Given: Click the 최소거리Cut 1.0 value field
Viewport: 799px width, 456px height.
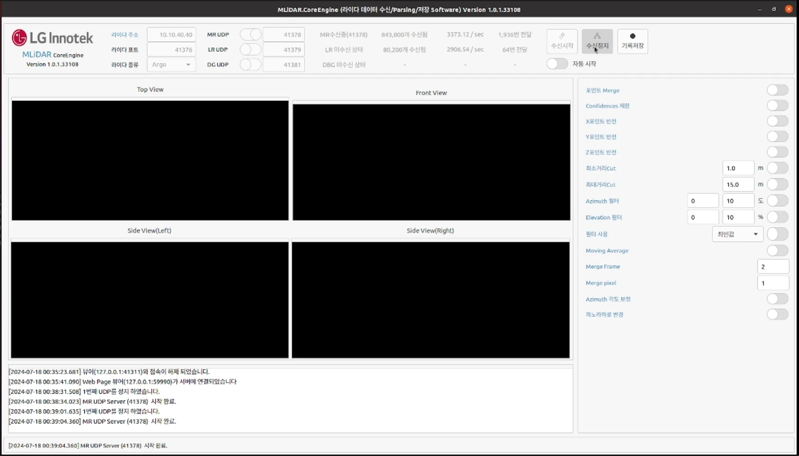Looking at the screenshot, I should (738, 168).
